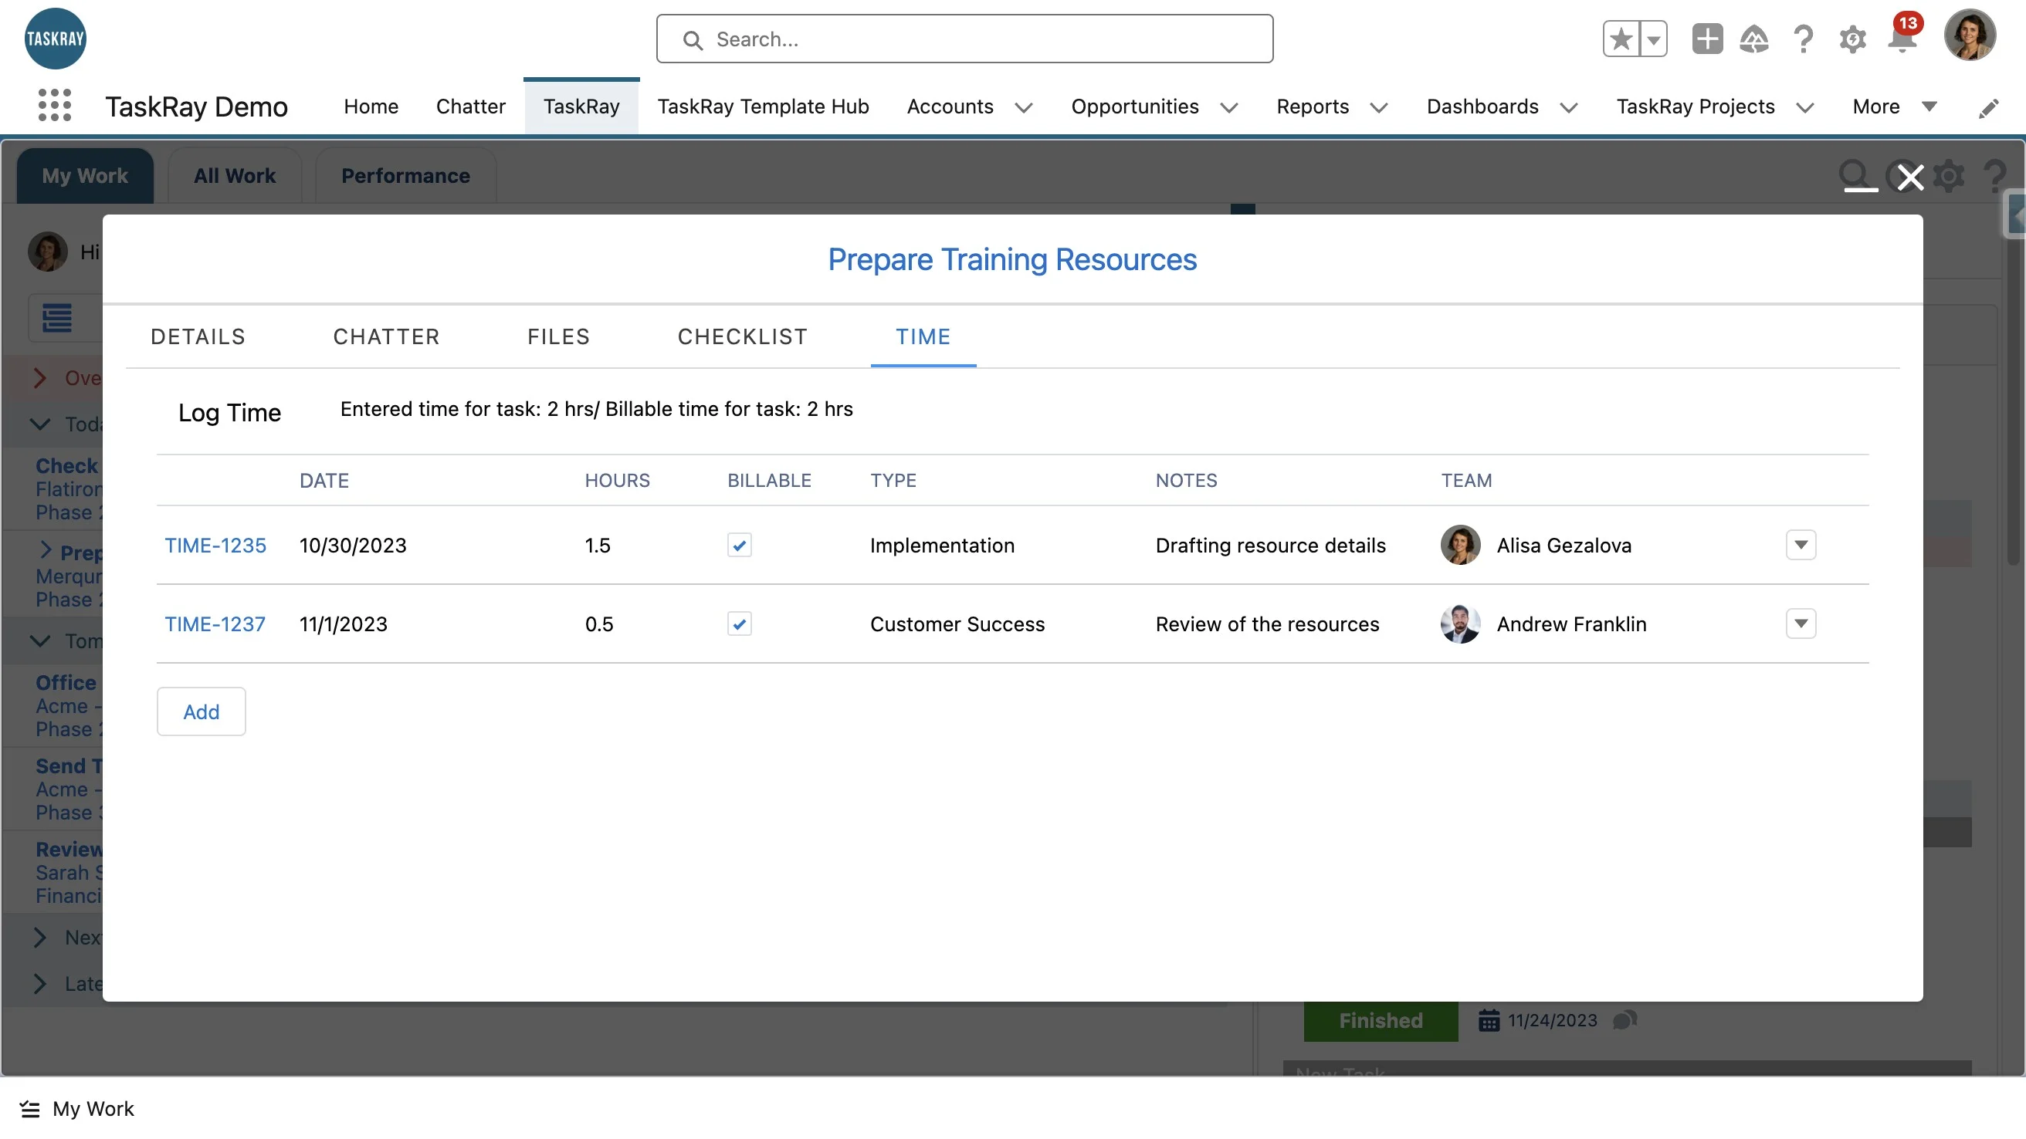Open the favorites list dropdown arrow

point(1653,39)
